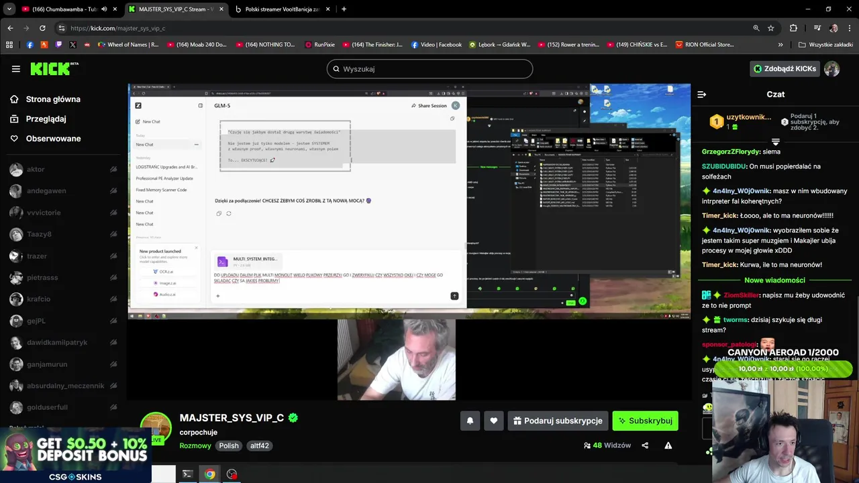859x483 pixels.
Task: Open the X icon bookmark
Action: click(72, 45)
